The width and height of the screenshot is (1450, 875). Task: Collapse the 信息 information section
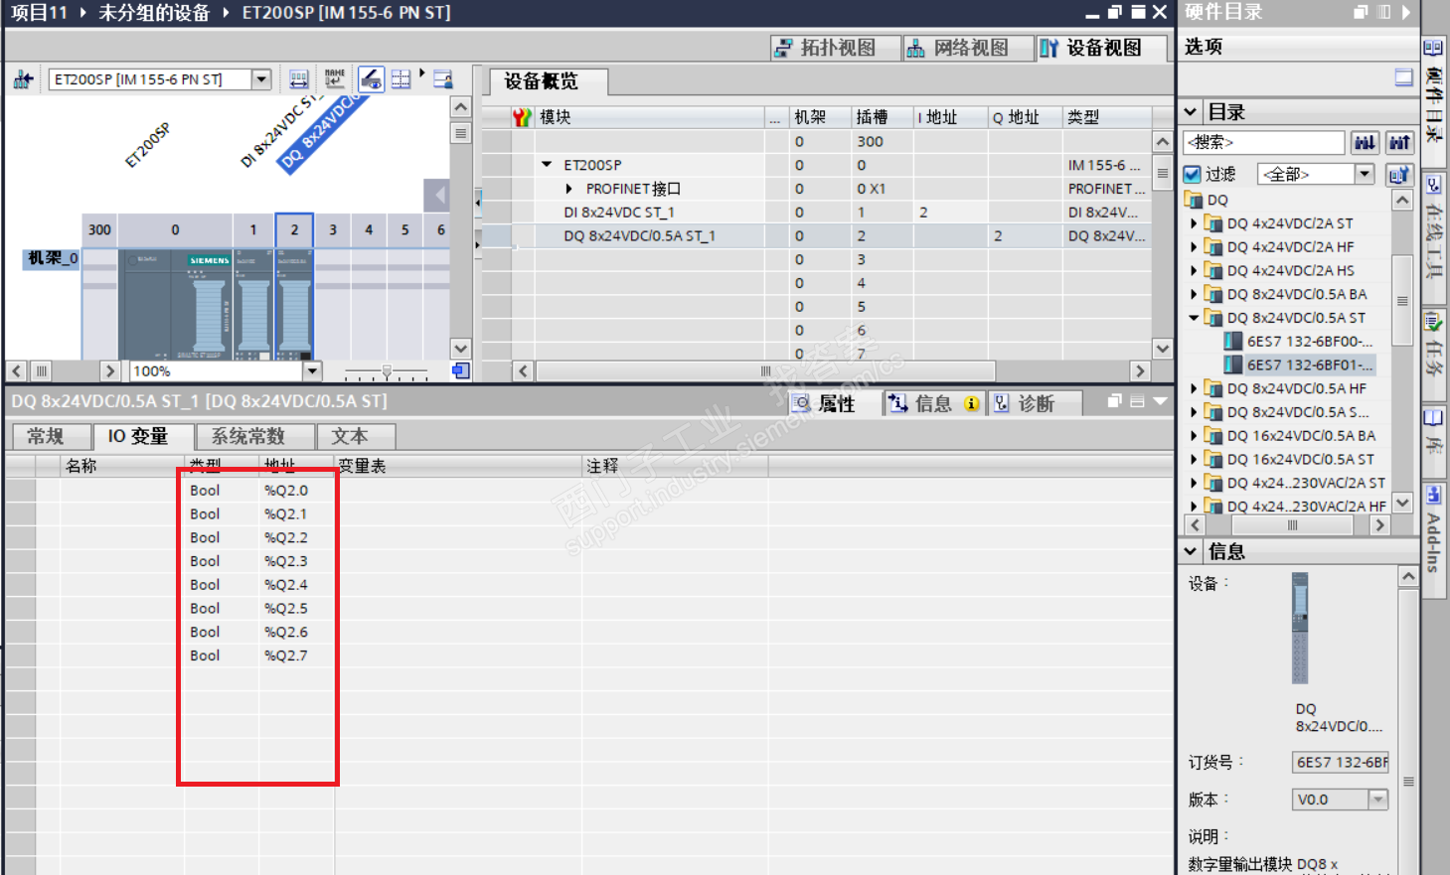pyautogui.click(x=1192, y=551)
